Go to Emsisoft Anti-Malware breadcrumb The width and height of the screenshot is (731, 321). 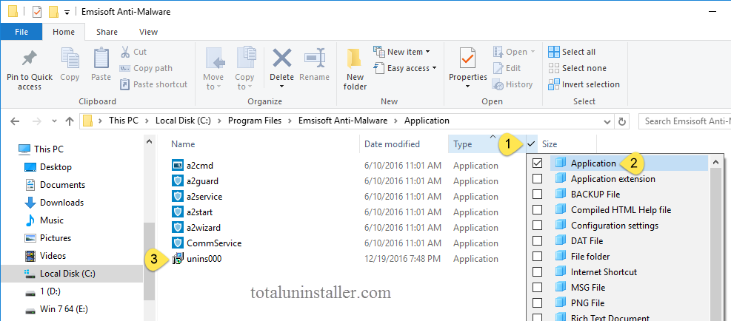tap(343, 121)
